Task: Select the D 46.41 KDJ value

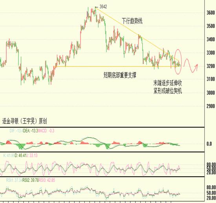Action: pyautogui.click(x=20, y=155)
